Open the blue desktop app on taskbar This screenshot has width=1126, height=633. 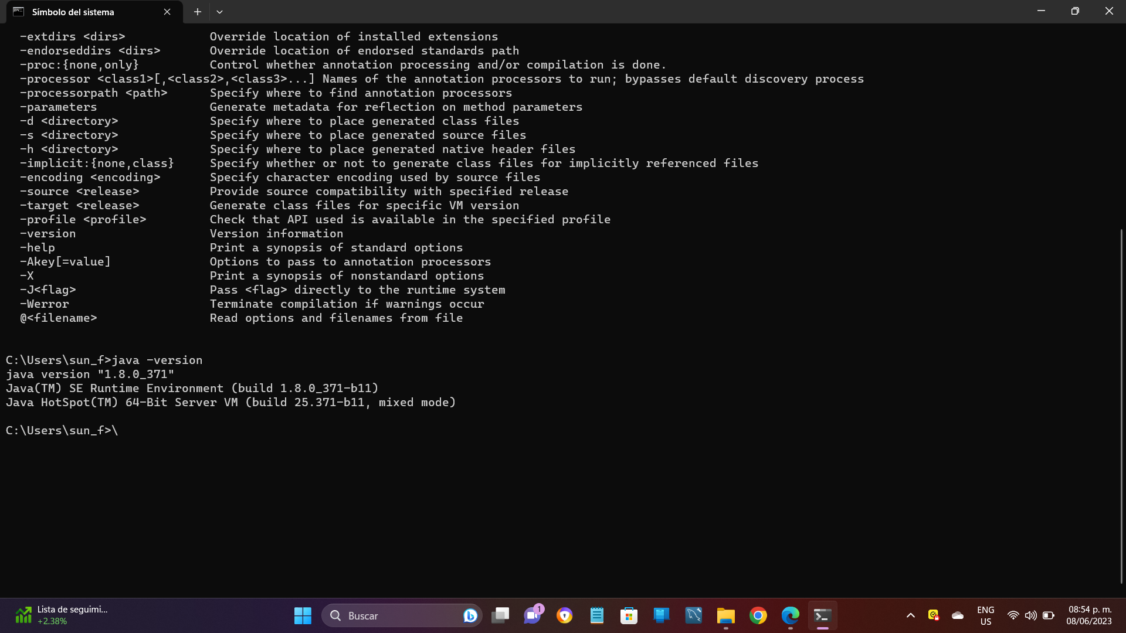(662, 615)
